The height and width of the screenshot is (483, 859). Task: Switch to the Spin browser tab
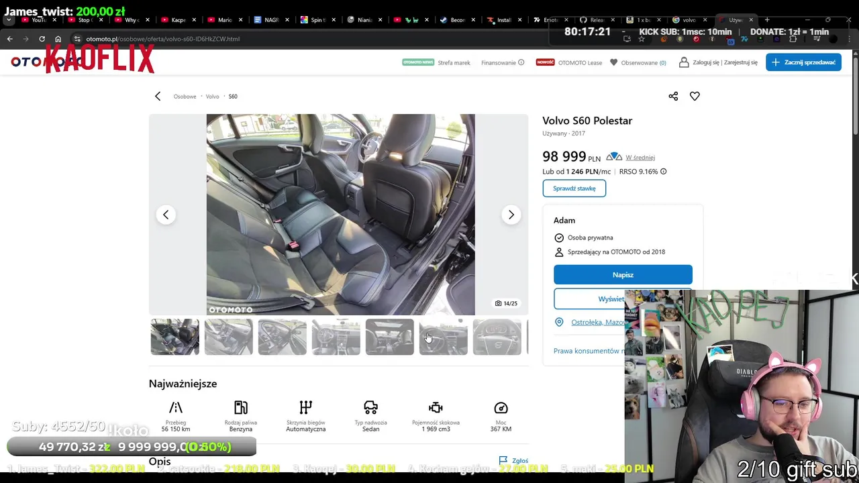(319, 20)
